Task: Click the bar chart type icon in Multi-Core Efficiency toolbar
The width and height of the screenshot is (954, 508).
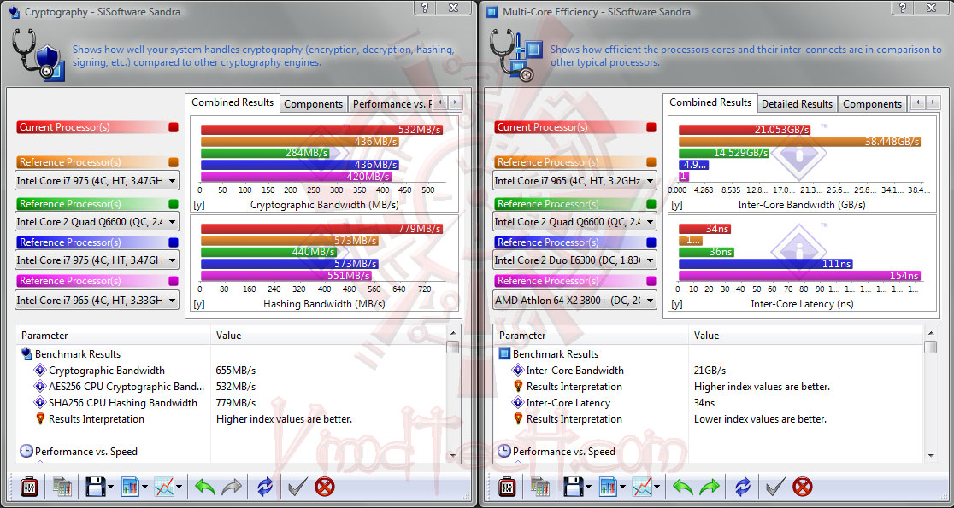Action: [609, 487]
